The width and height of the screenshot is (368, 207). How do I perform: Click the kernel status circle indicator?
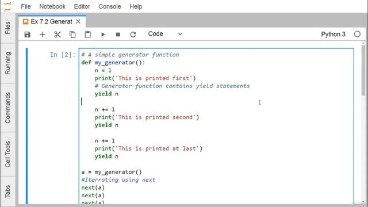pyautogui.click(x=357, y=34)
